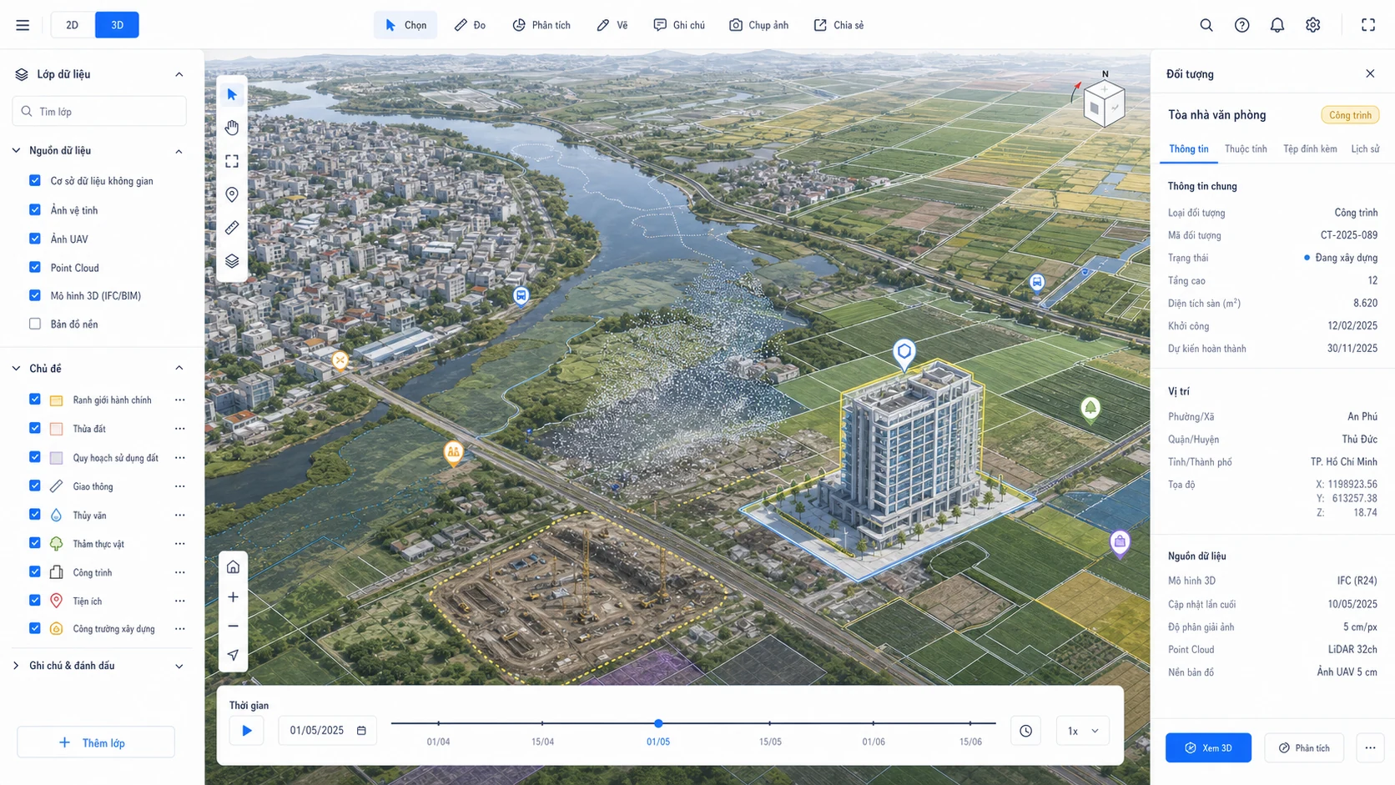Click the Thêm lớp button
The height and width of the screenshot is (785, 1395).
pyautogui.click(x=96, y=742)
